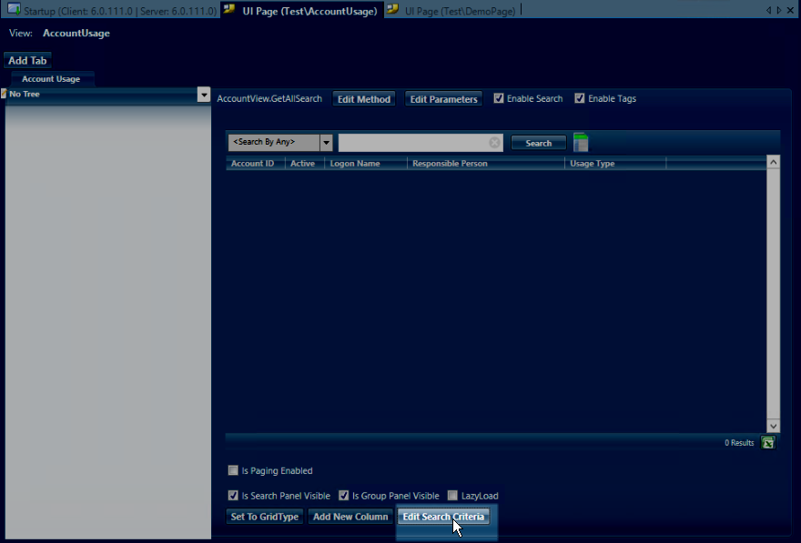Expand the dropdown arrow on the tree panel

[x=203, y=94]
